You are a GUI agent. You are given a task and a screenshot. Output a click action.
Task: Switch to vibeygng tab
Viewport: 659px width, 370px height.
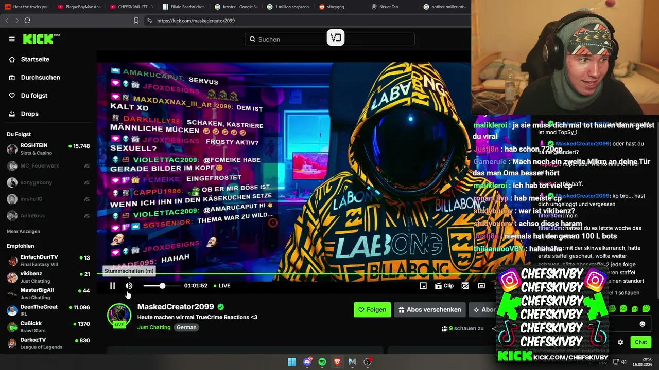tap(340, 7)
